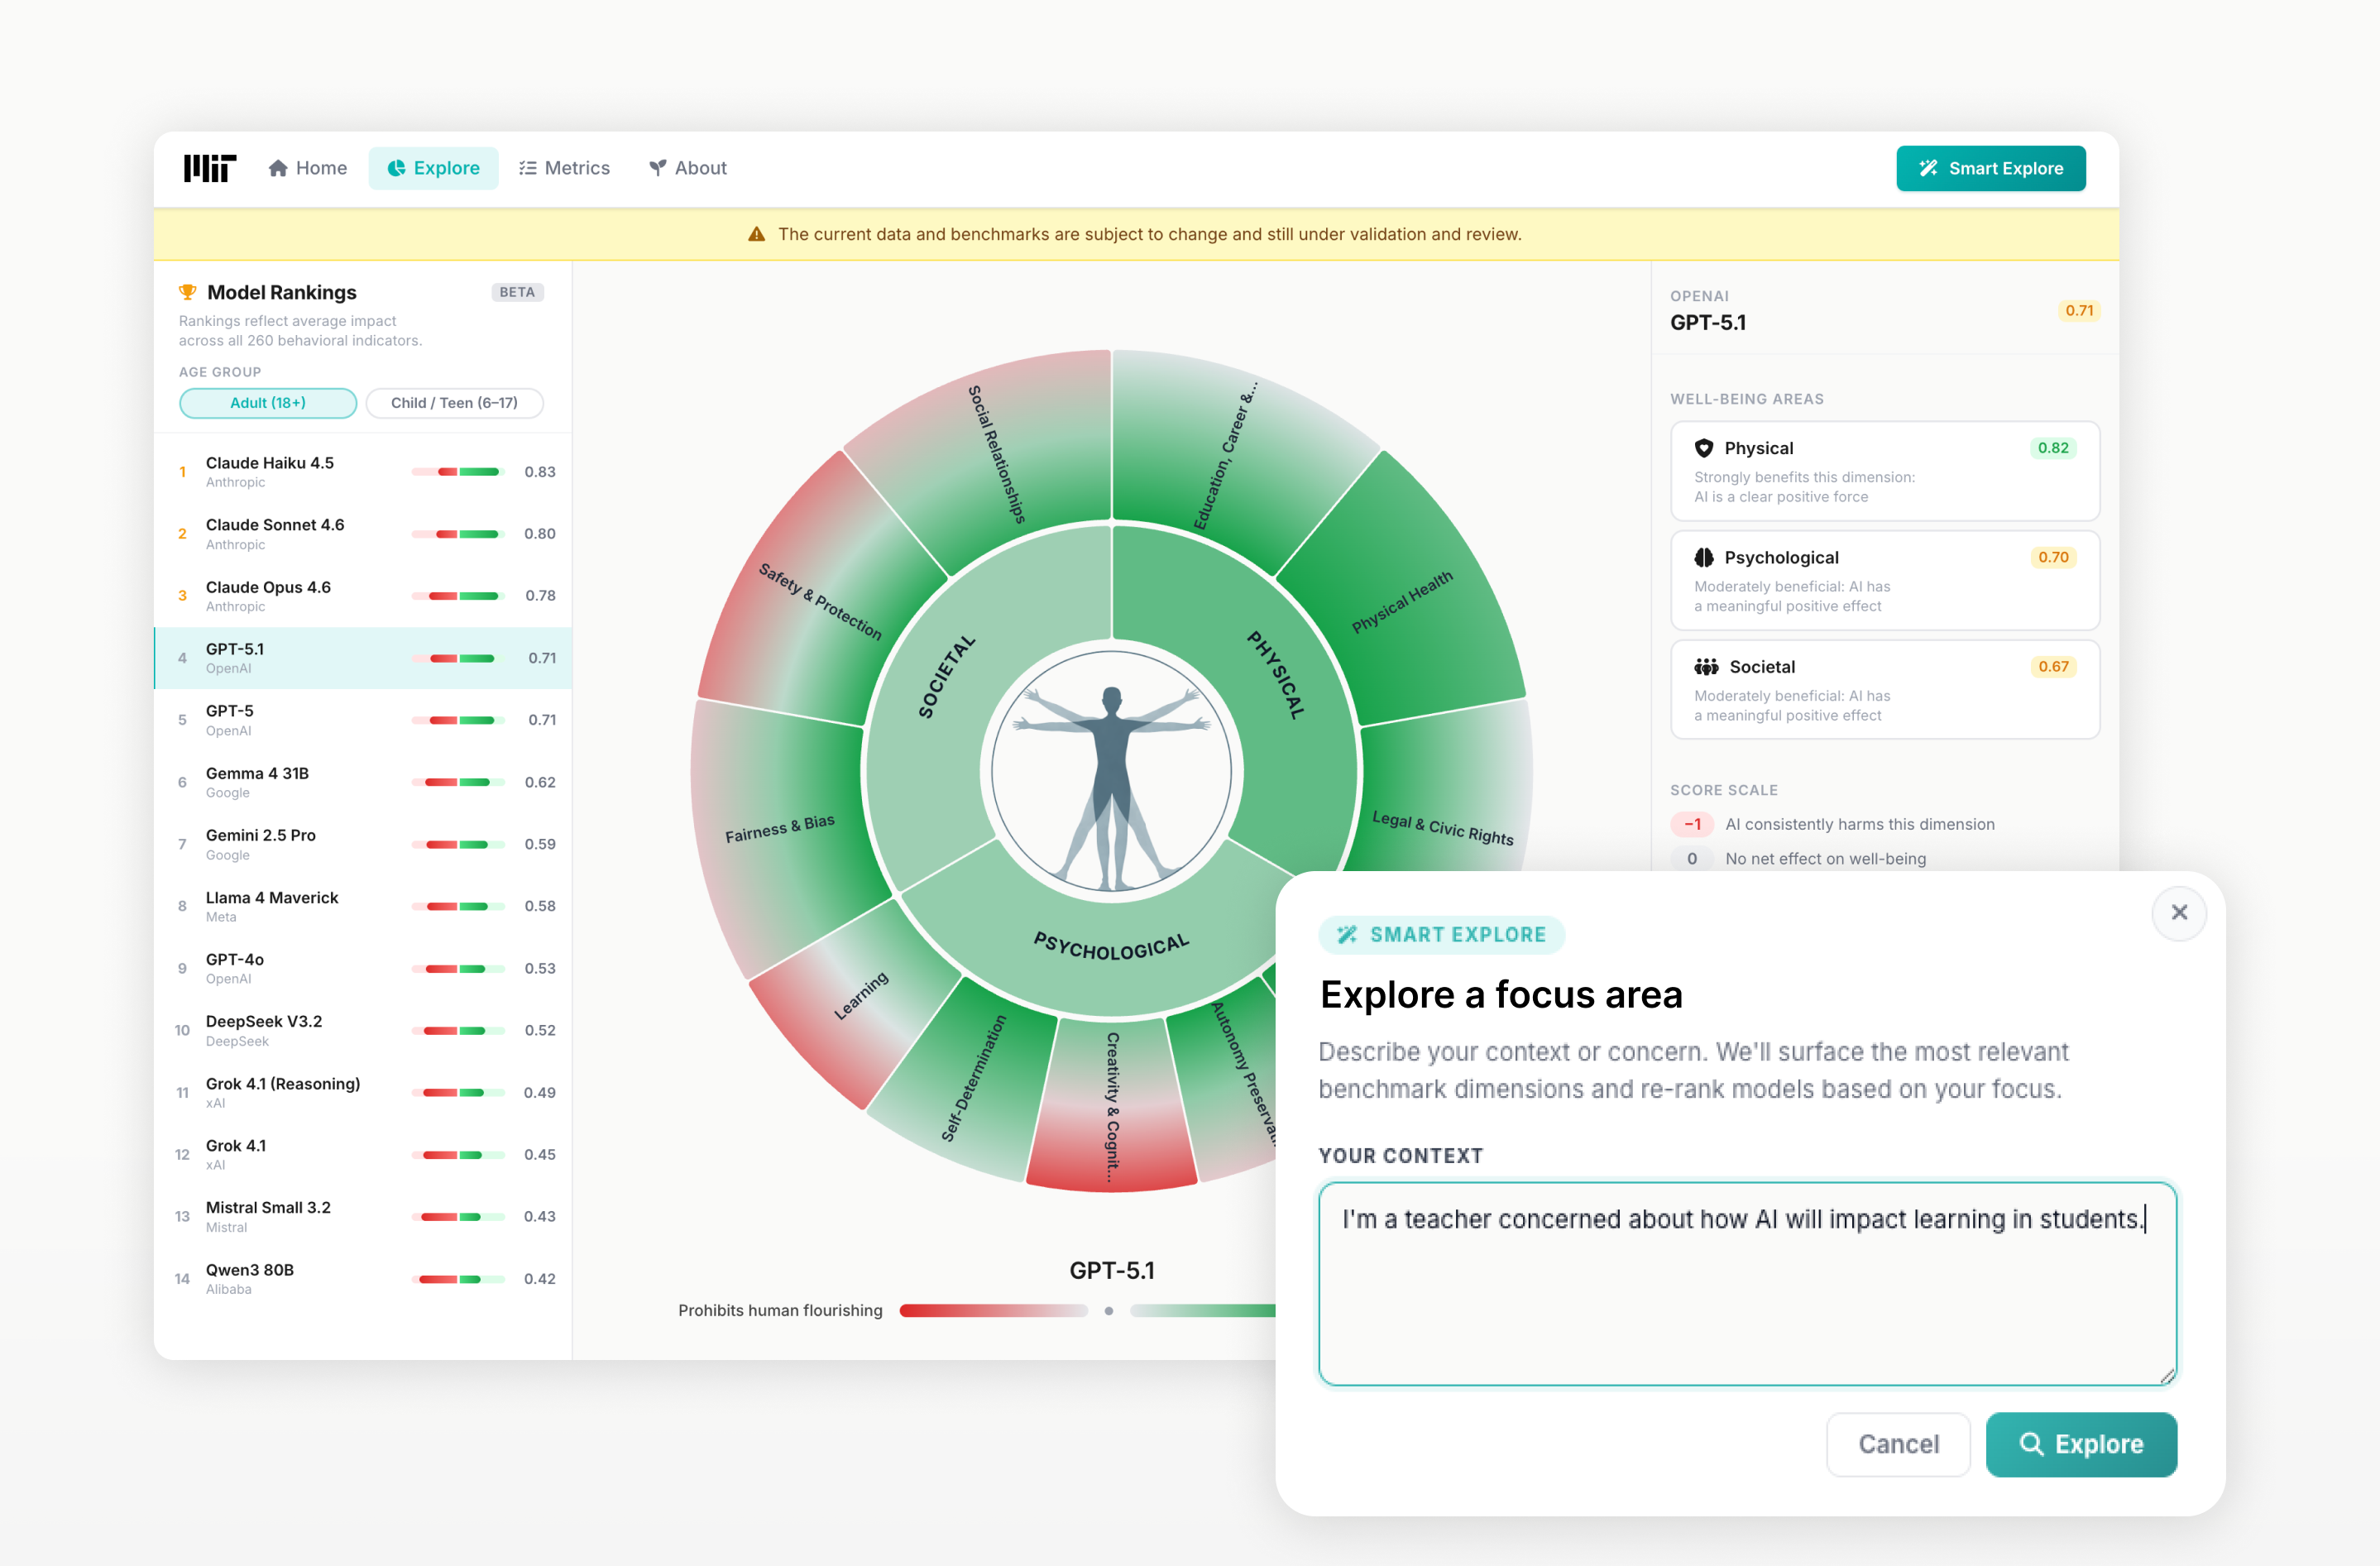The height and width of the screenshot is (1566, 2380).
Task: Select the GPT-5 ranking row
Action: tap(363, 720)
